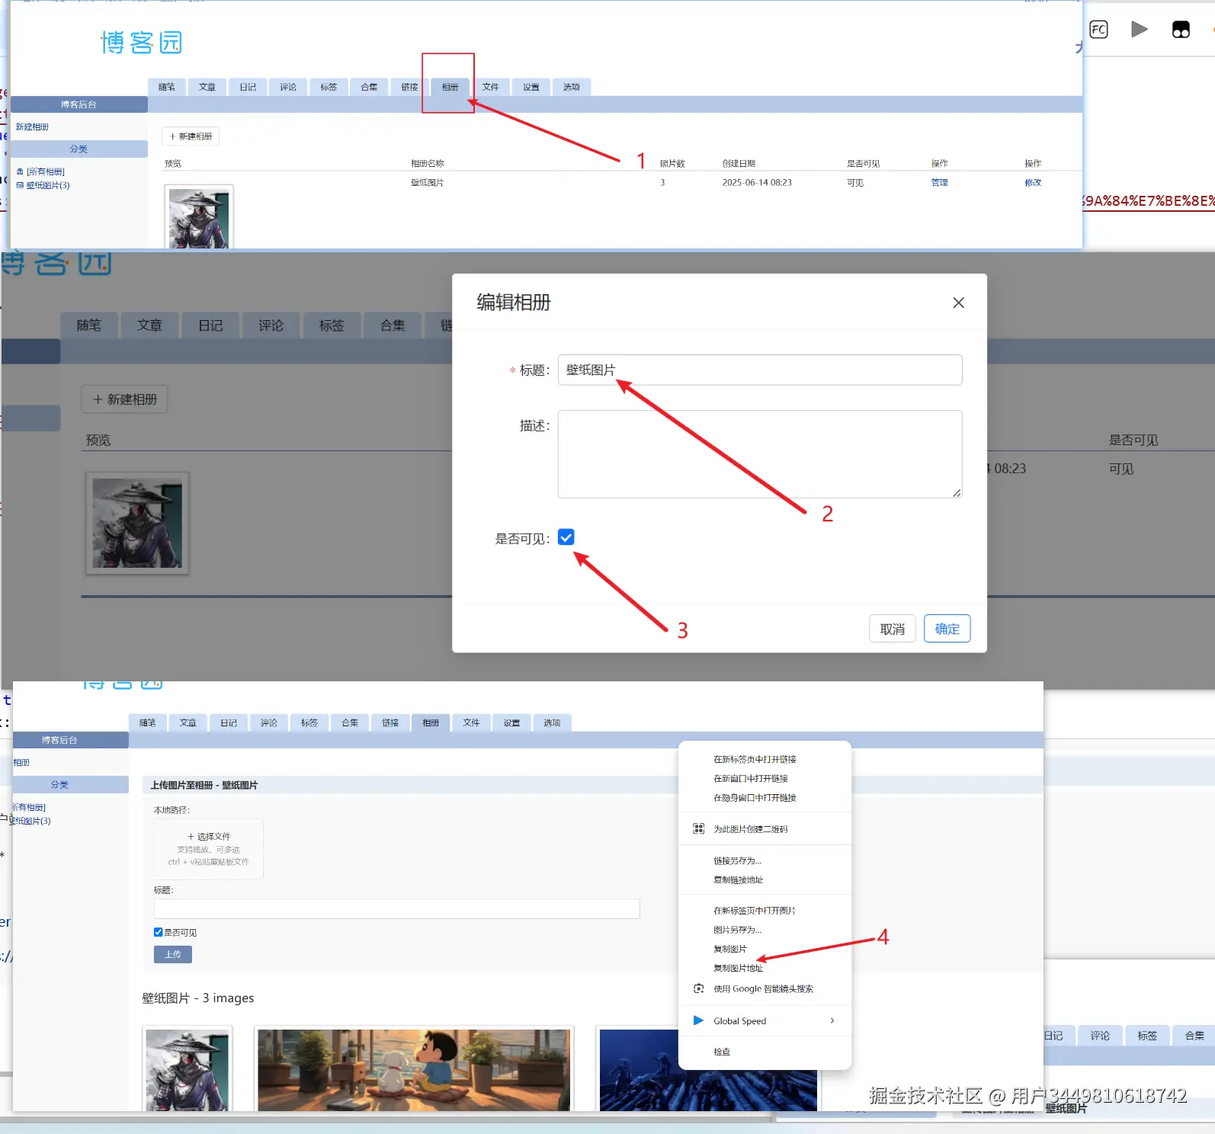The height and width of the screenshot is (1134, 1215).
Task: Click 壁纸图片(3) in bottom sidebar
Action: click(x=30, y=821)
